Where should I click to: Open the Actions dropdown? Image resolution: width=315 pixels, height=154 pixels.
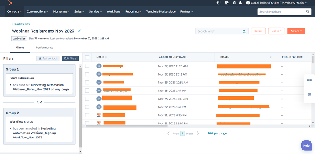click(x=296, y=31)
